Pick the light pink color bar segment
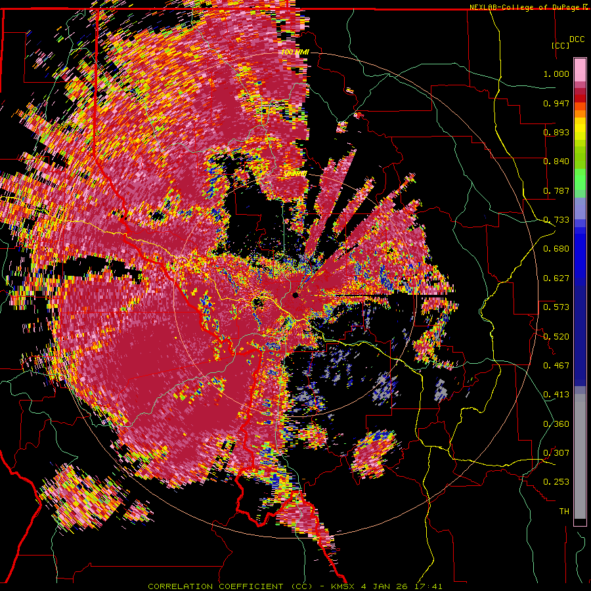The width and height of the screenshot is (591, 591). coord(580,70)
